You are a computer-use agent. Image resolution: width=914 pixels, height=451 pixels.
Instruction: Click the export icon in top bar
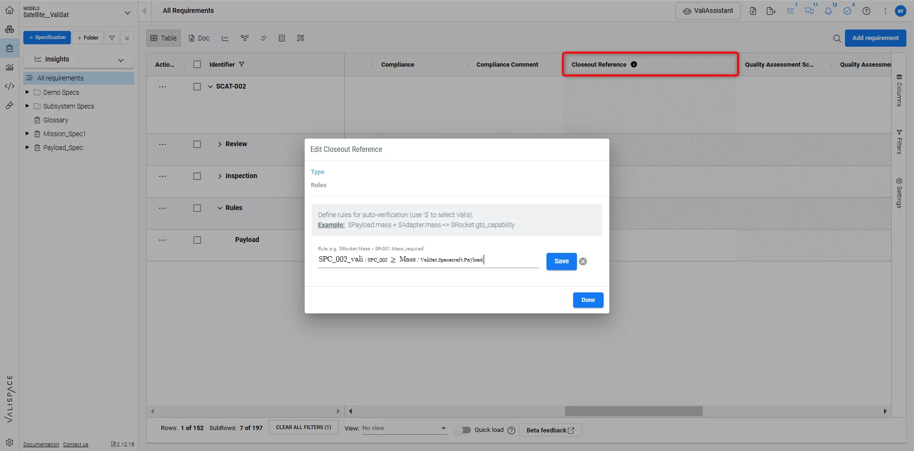771,11
